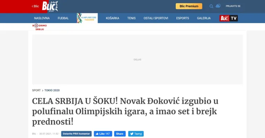Open the Blic author name link

click(34, 134)
